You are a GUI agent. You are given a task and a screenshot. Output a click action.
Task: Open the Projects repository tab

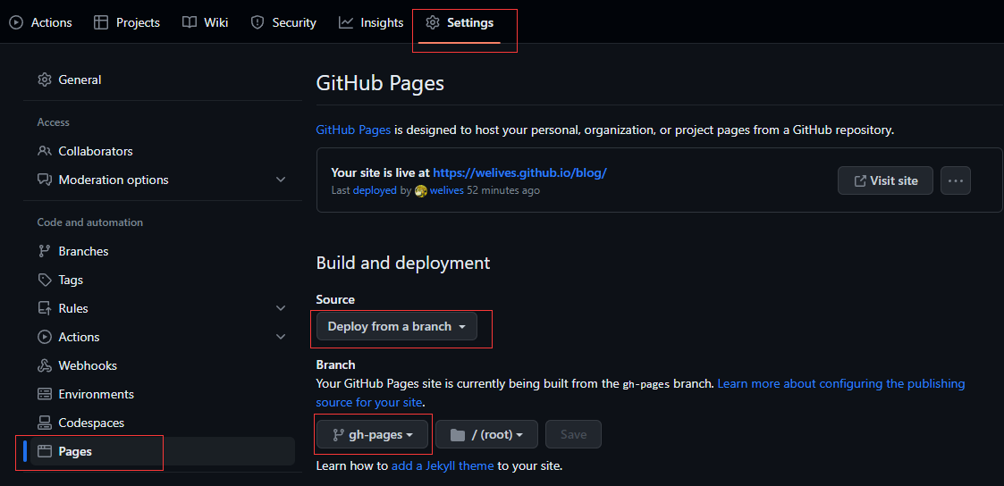[x=127, y=22]
